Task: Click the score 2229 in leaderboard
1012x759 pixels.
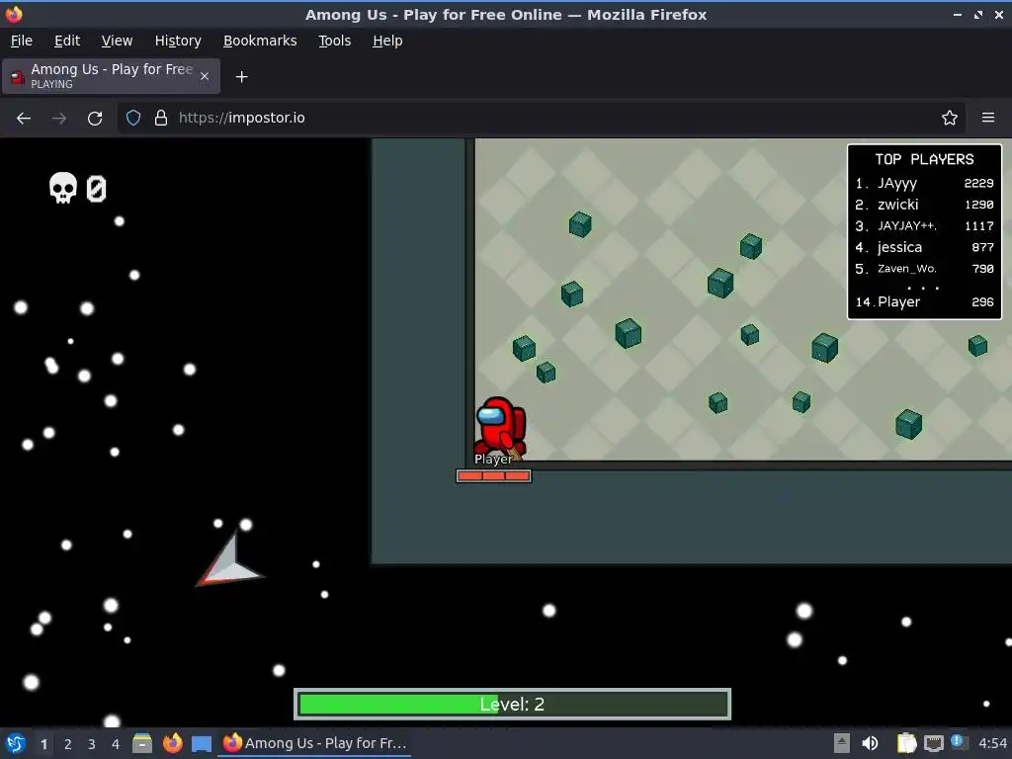Action: pos(978,183)
